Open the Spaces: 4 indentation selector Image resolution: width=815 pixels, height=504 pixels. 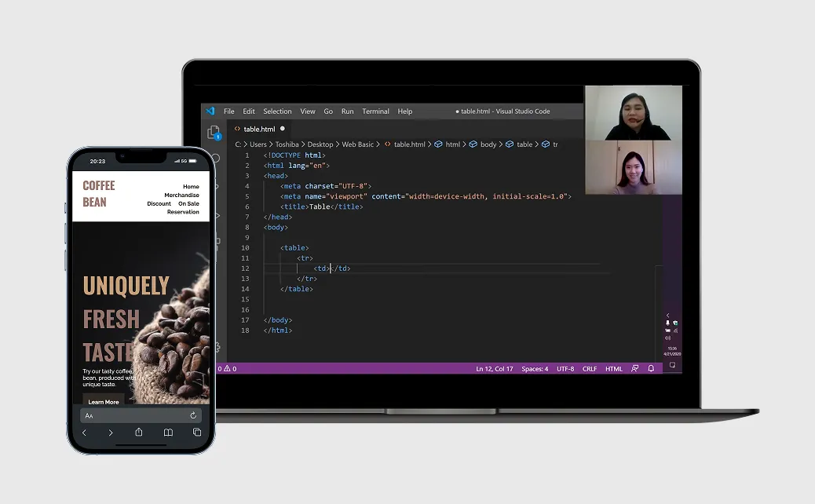tap(535, 368)
